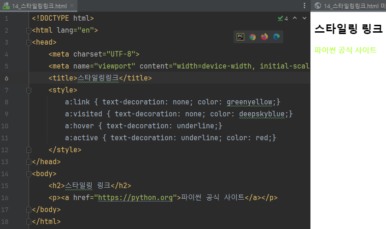Screen dimensions: 386x229
Task: Click fold end marker at closing head tag
Action: tap(29, 162)
